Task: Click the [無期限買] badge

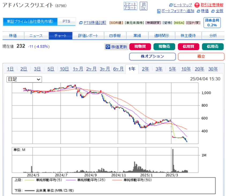Action: coord(153,23)
